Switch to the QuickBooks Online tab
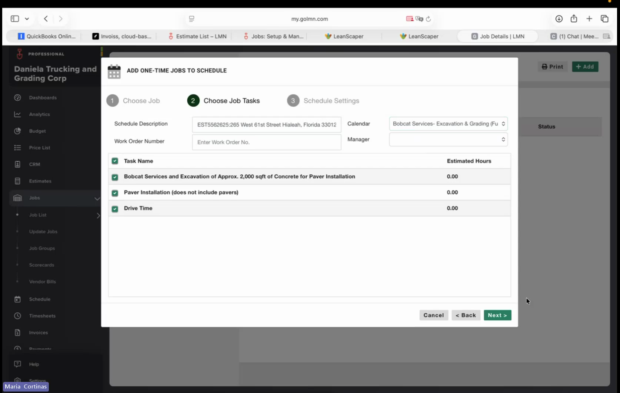620x393 pixels. coord(47,36)
